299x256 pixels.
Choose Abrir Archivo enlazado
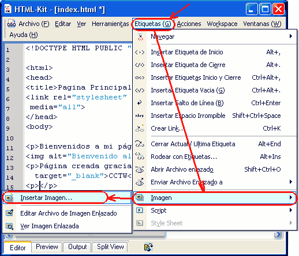click(x=215, y=169)
